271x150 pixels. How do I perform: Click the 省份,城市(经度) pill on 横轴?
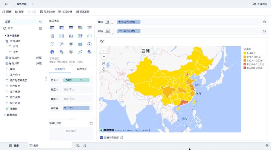click(129, 22)
